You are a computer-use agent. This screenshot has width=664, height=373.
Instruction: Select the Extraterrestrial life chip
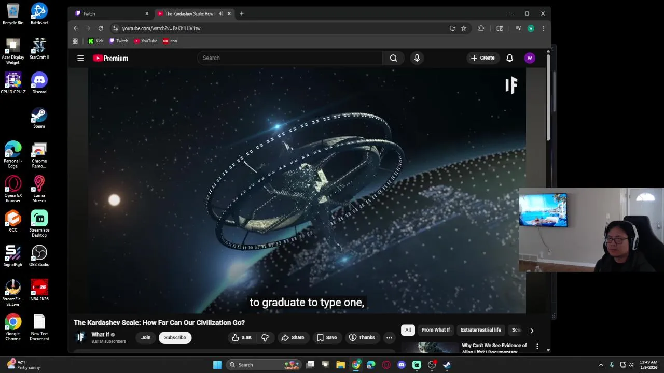(481, 330)
